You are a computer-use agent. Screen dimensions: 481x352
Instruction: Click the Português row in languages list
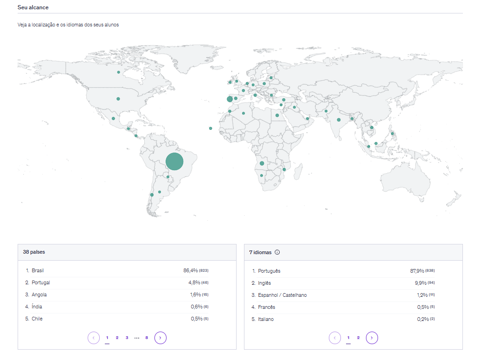coord(343,271)
